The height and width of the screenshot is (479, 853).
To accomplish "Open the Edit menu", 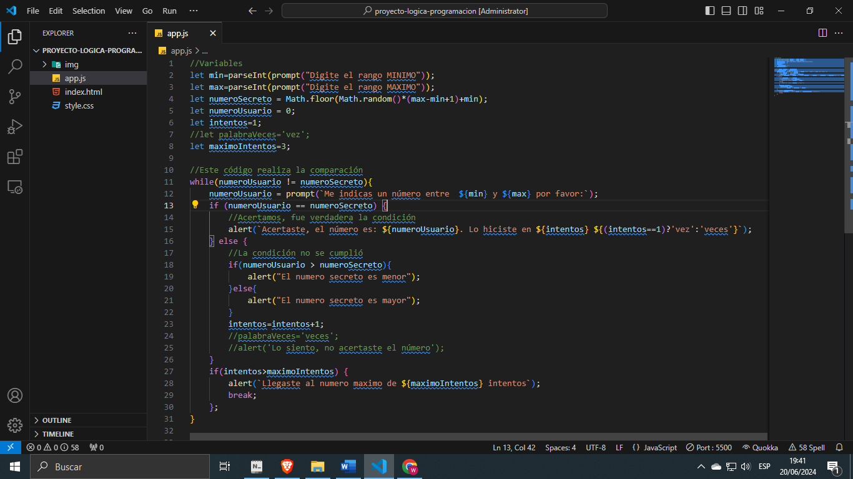I will pyautogui.click(x=56, y=11).
